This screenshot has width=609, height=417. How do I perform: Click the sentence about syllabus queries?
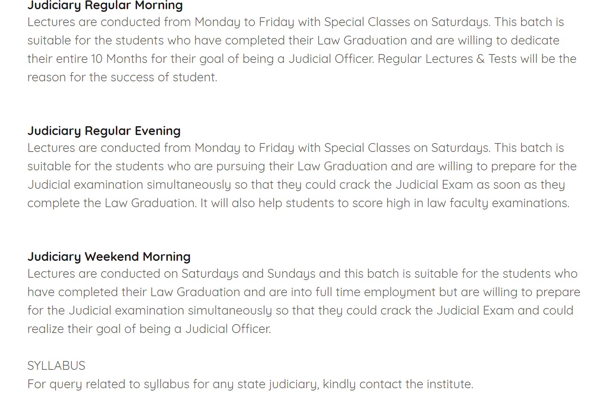250,384
